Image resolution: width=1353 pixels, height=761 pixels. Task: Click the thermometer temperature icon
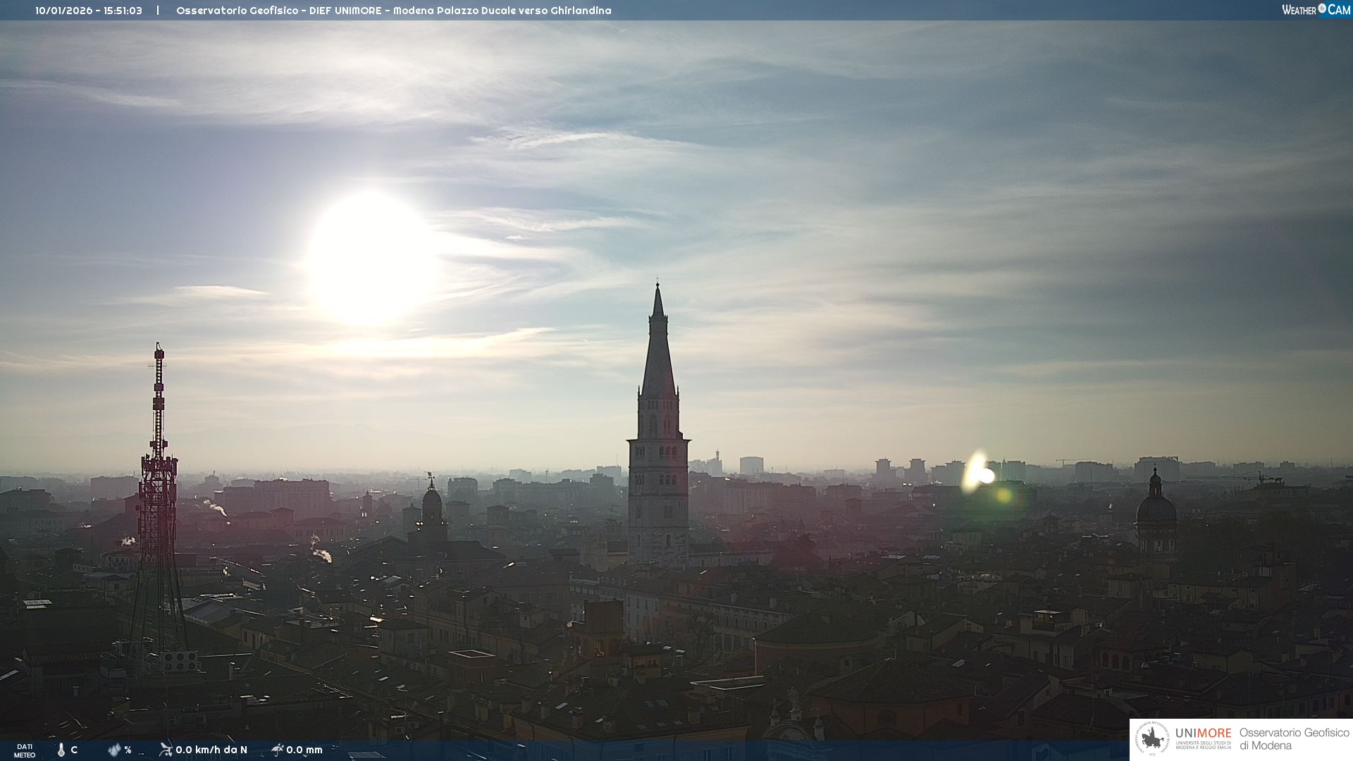[x=61, y=750]
